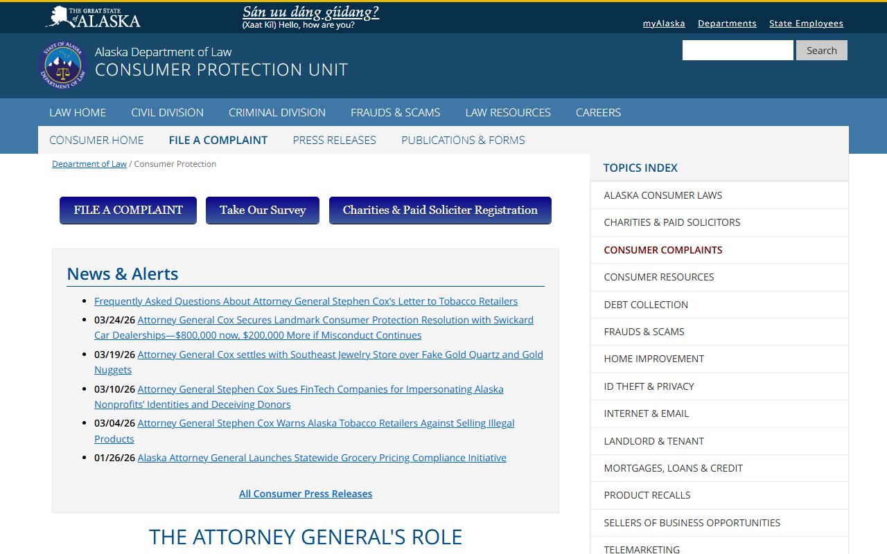Open the Law Home menu item

click(x=78, y=112)
